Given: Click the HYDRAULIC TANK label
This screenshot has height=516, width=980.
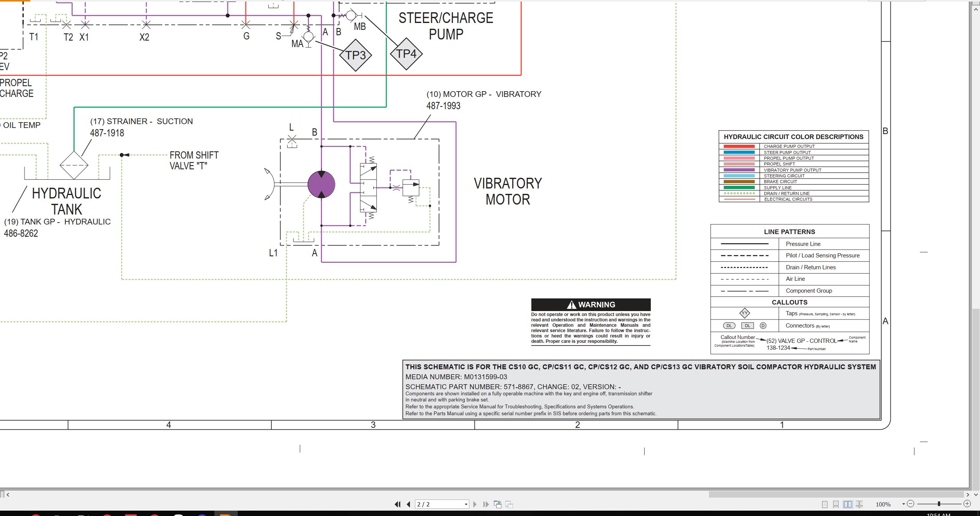Looking at the screenshot, I should pyautogui.click(x=67, y=201).
